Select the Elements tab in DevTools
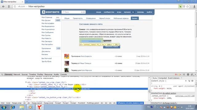Image resolution: width=197 pixels, height=110 pixels. (8, 75)
